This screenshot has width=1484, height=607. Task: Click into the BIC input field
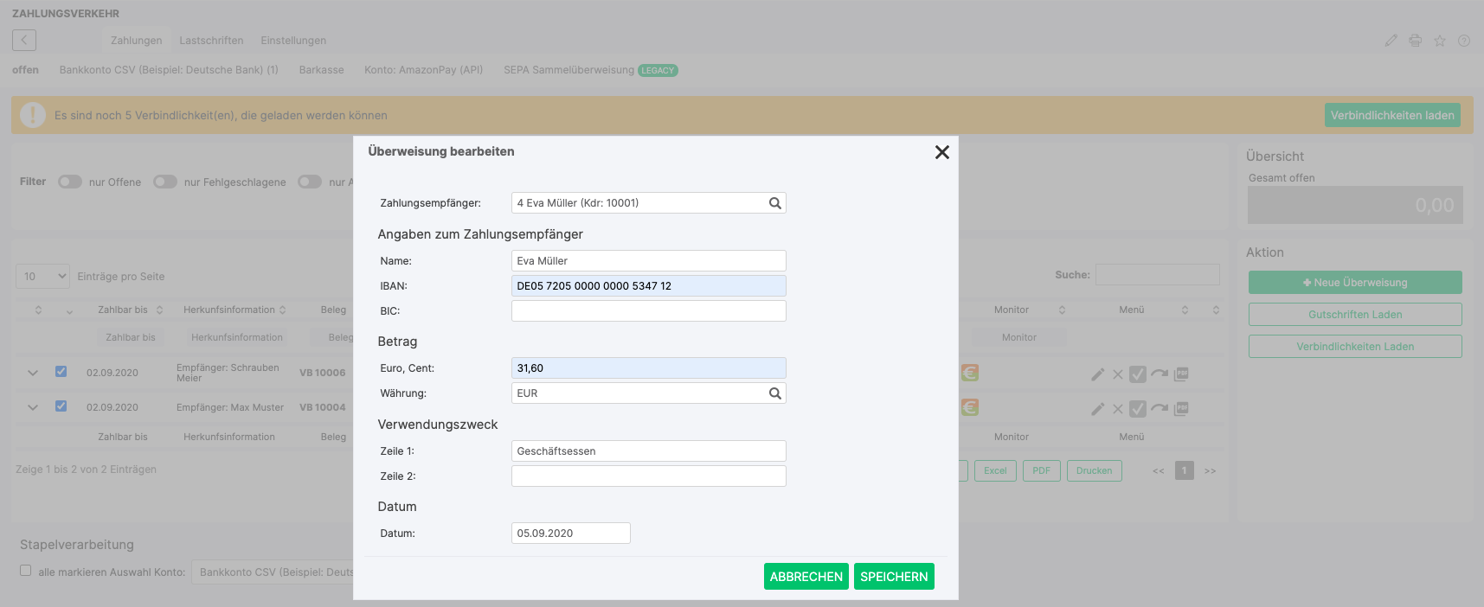648,310
